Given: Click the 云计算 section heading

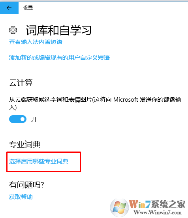Looking at the screenshot, I should [21, 82].
